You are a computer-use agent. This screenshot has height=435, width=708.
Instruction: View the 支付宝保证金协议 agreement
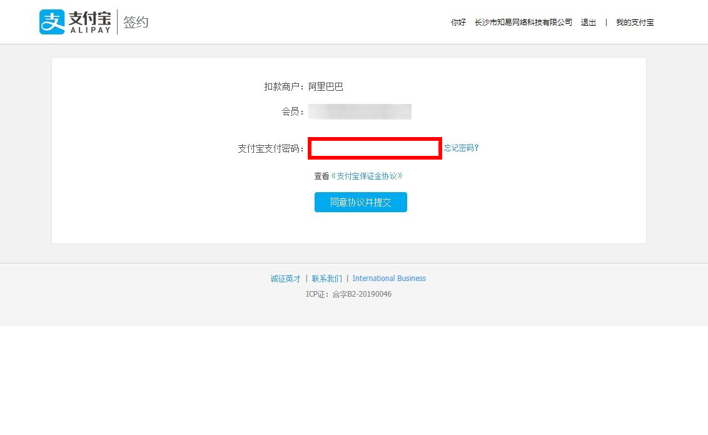point(367,177)
